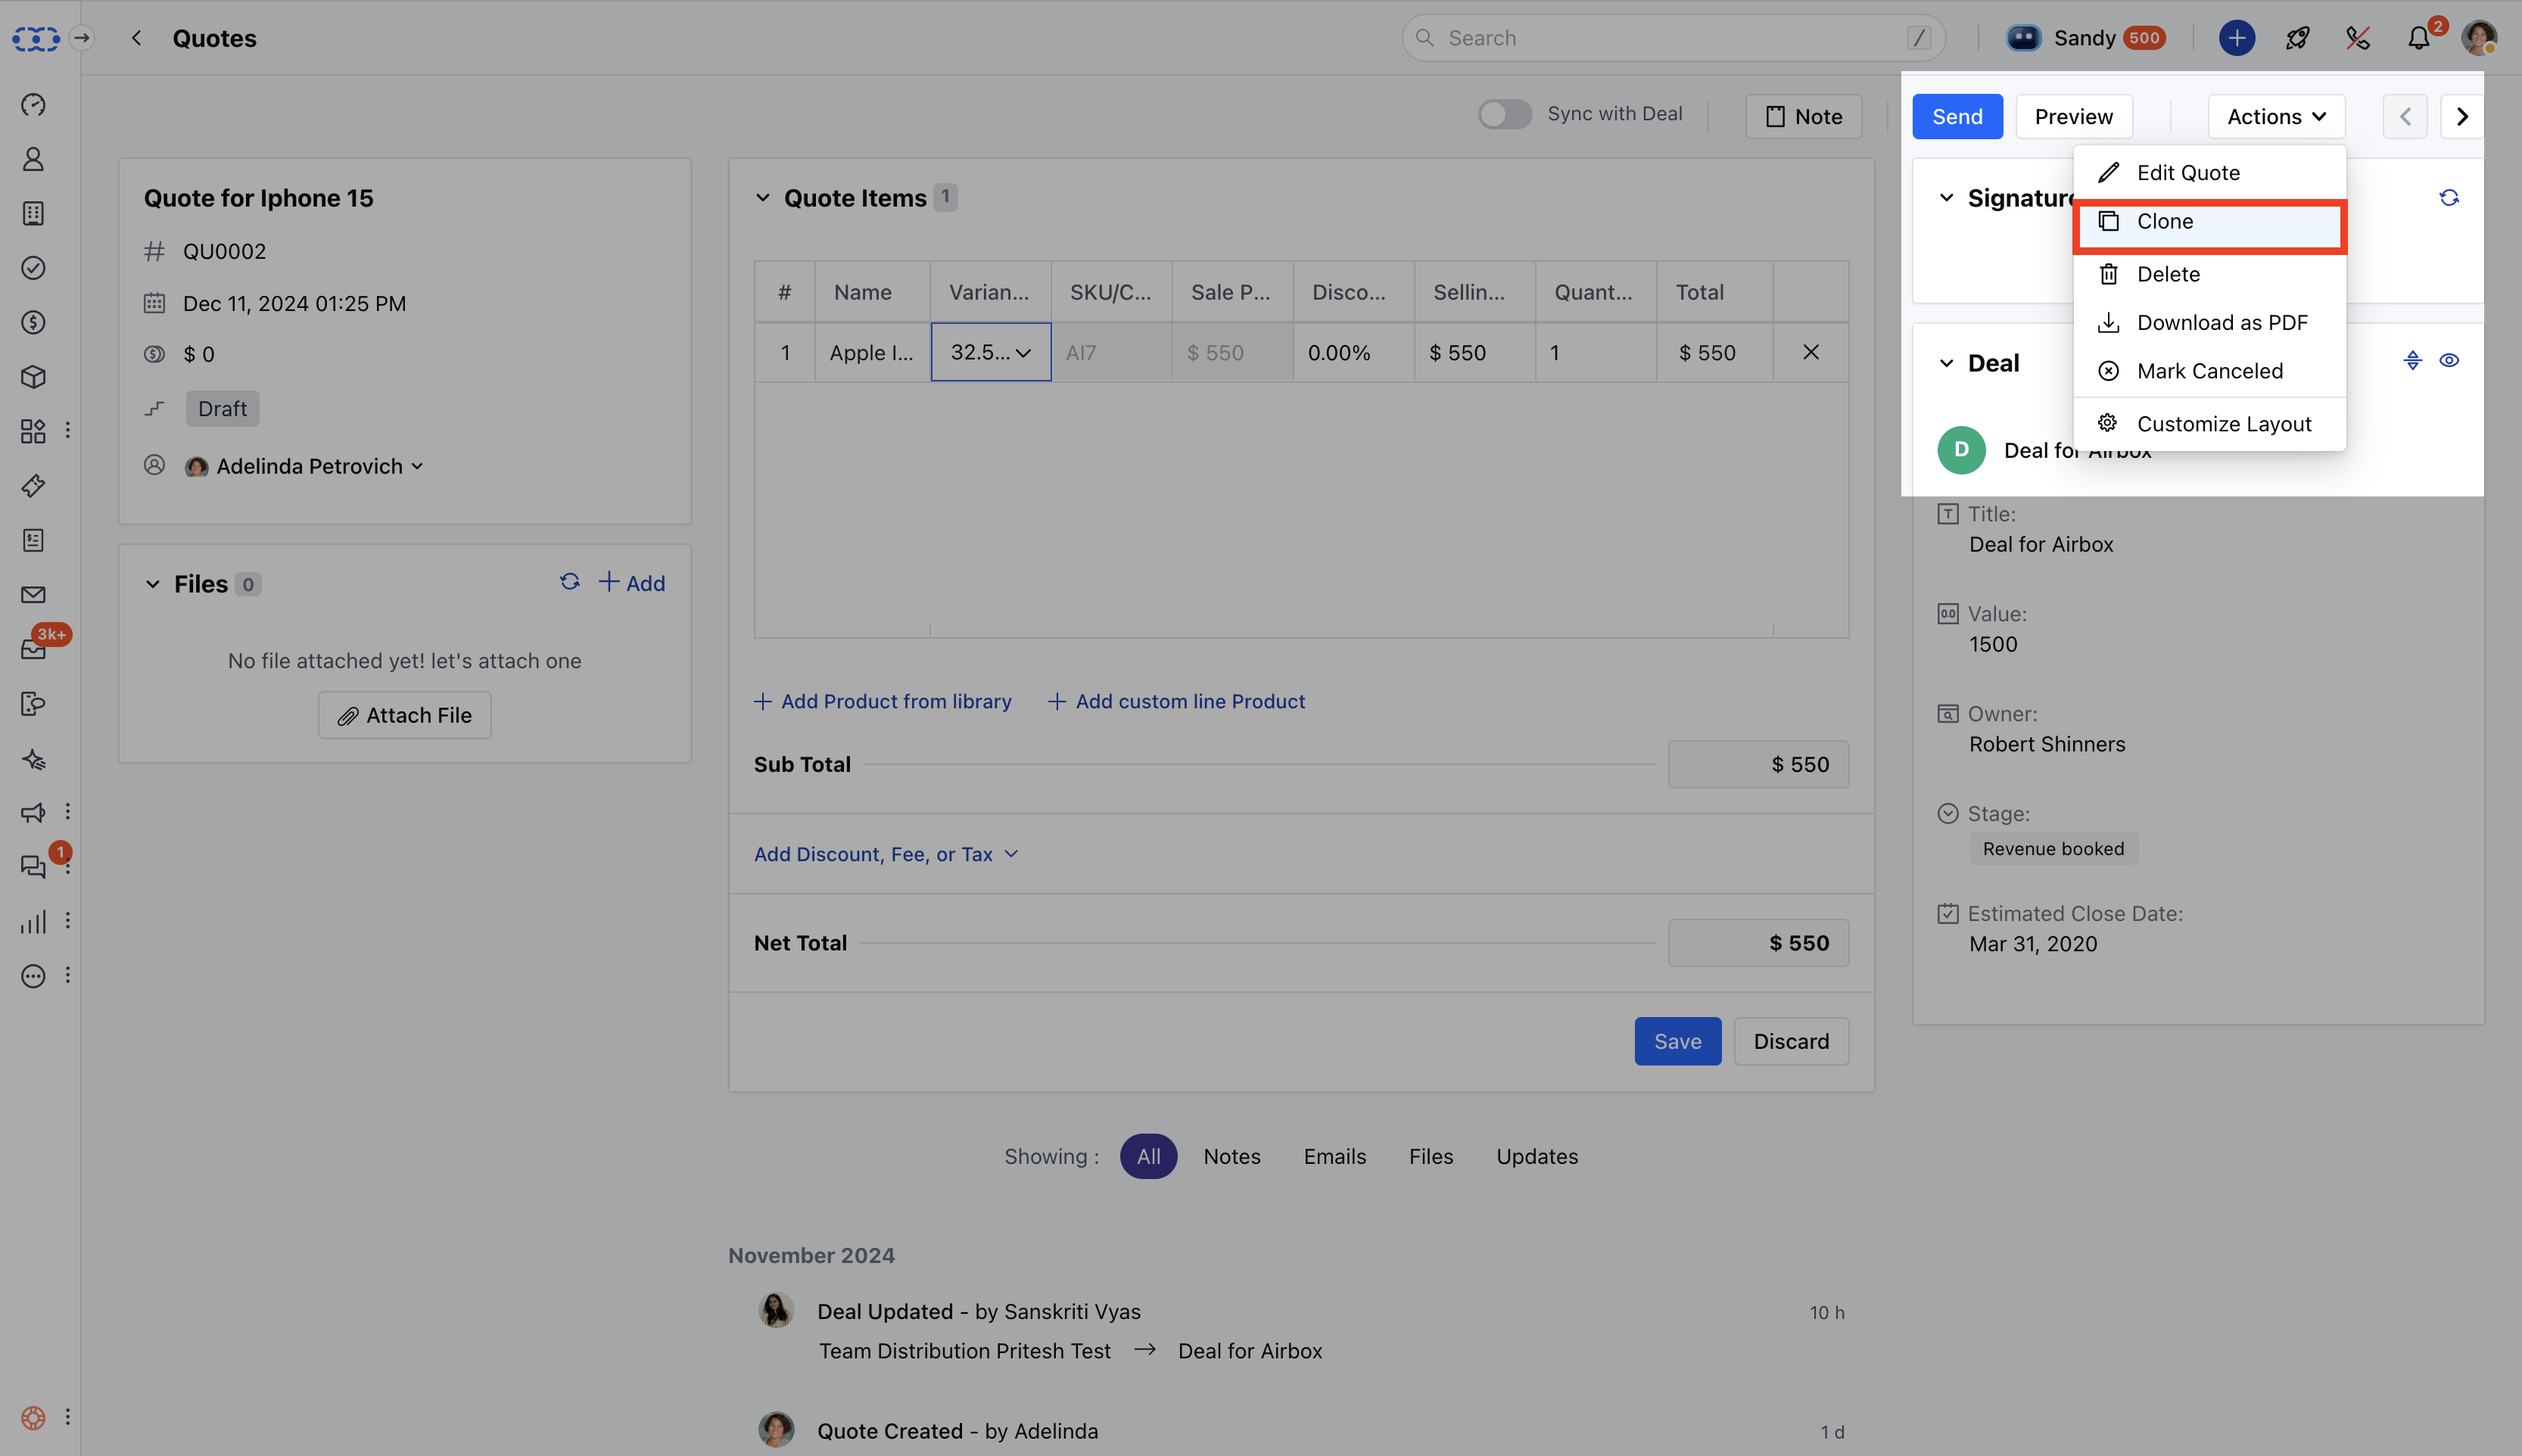Image resolution: width=2522 pixels, height=1456 pixels.
Task: Click the Attach File button
Action: click(404, 716)
